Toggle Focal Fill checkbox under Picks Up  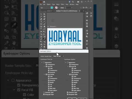tap(46, 67)
